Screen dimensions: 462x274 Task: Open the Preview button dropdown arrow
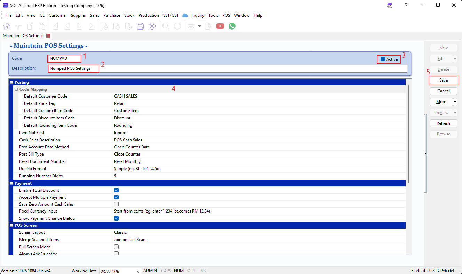point(455,113)
